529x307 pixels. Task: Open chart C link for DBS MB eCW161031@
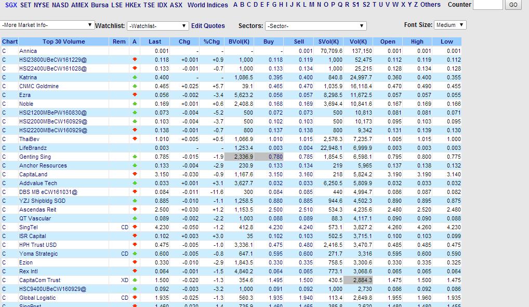click(4, 192)
